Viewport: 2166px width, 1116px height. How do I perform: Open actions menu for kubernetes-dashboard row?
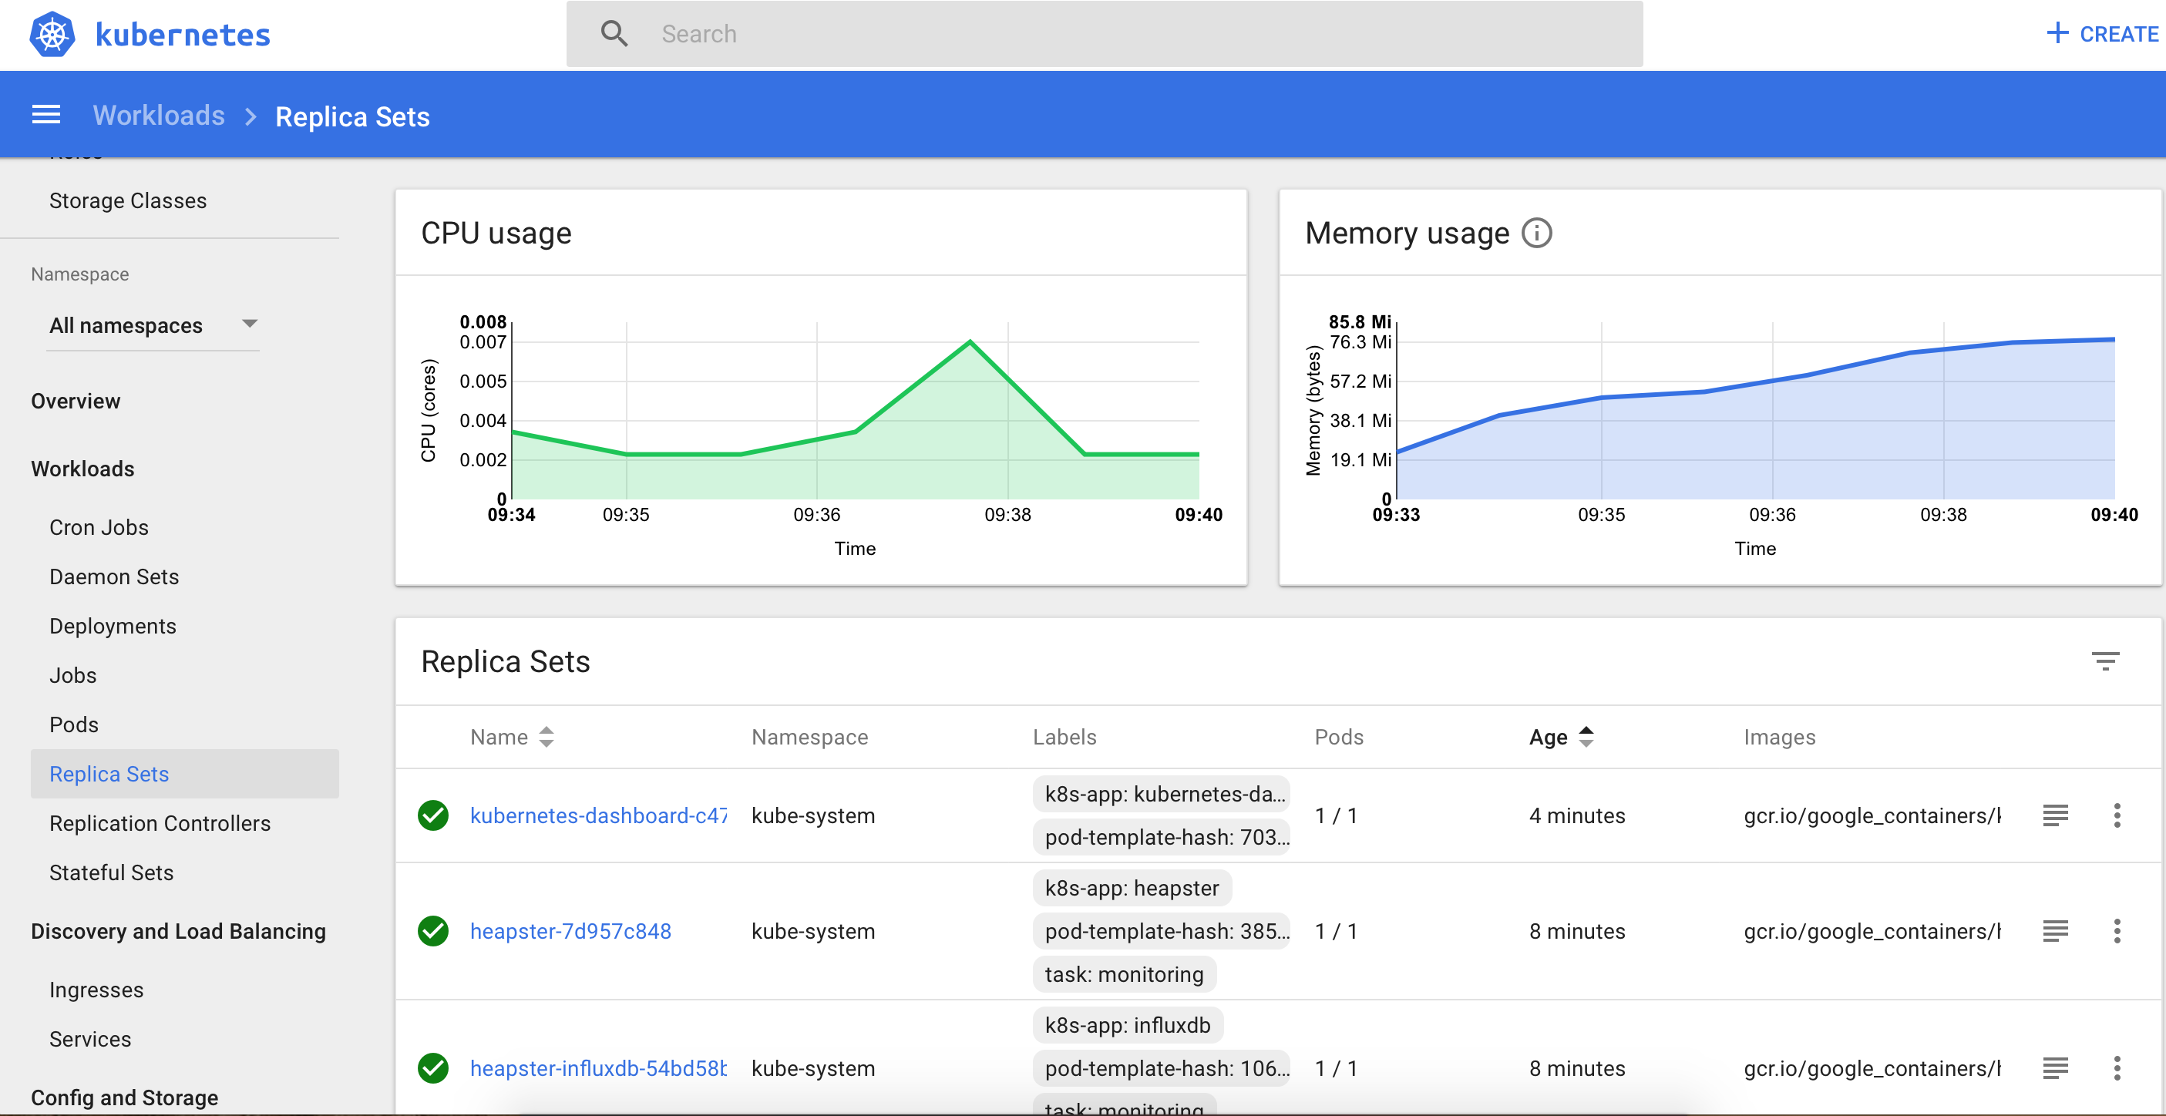tap(2117, 815)
